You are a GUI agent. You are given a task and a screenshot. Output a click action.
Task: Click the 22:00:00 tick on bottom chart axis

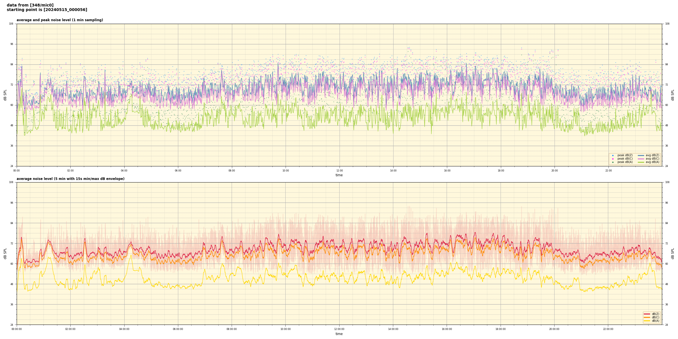[x=608, y=329]
